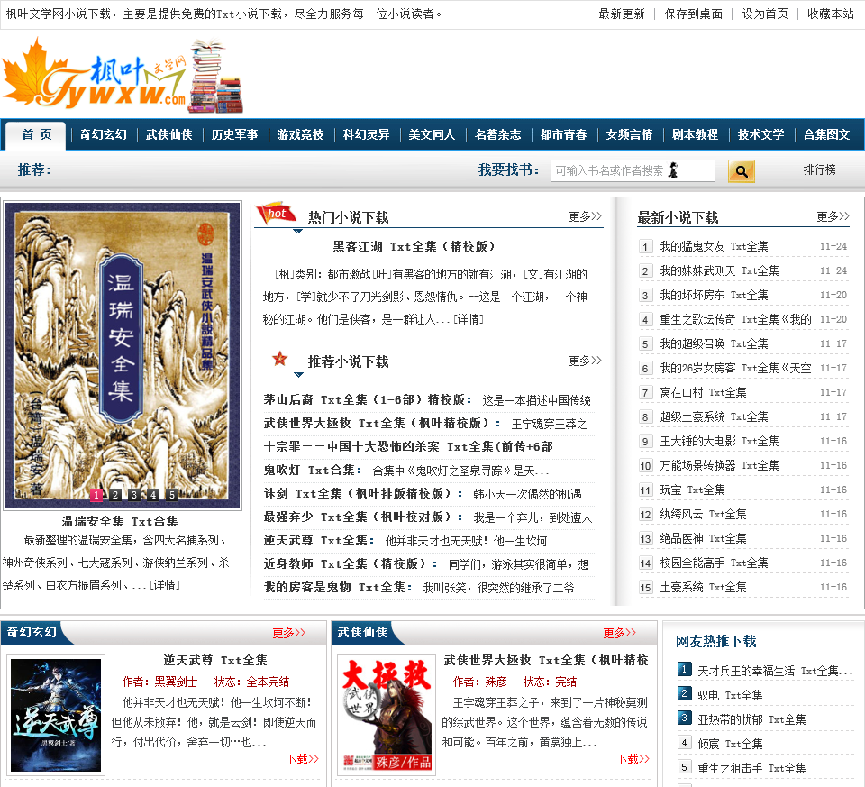Viewport: 865px width, 787px height.
Task: Expand 更多>> for 最新小说下载
Action: coord(833,216)
